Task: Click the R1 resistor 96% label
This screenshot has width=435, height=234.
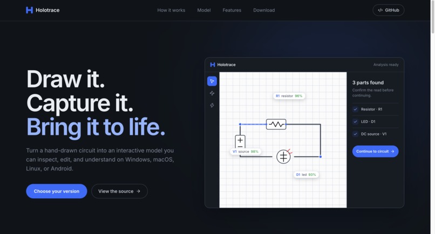Action: (289, 96)
